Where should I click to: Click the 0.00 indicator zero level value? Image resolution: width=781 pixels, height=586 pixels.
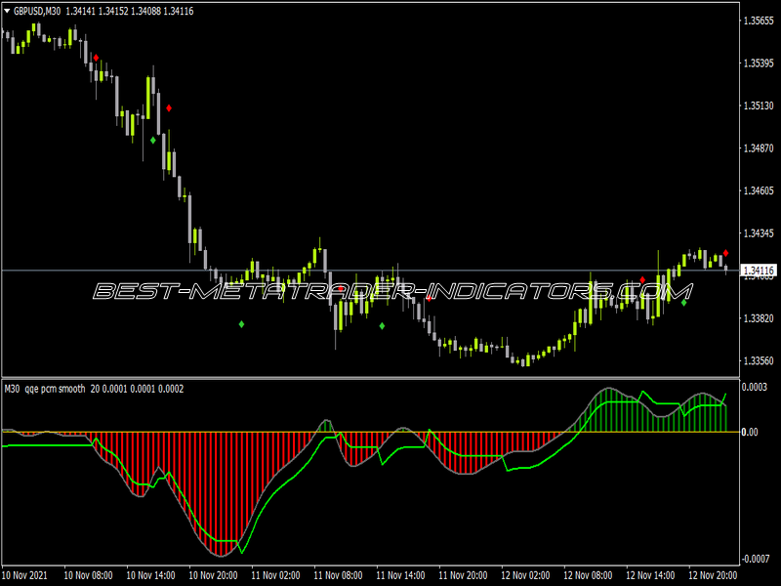(750, 432)
